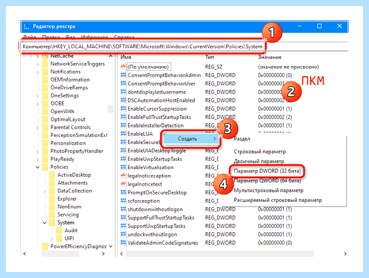Expand the Parental Controls tree node

coord(37,127)
